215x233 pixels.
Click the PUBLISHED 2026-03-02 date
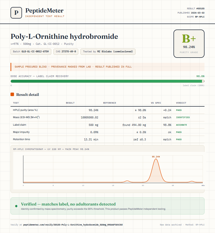pos(191,13)
